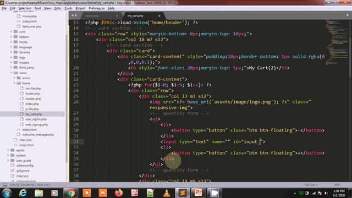Open the Selection menu

click(x=25, y=8)
